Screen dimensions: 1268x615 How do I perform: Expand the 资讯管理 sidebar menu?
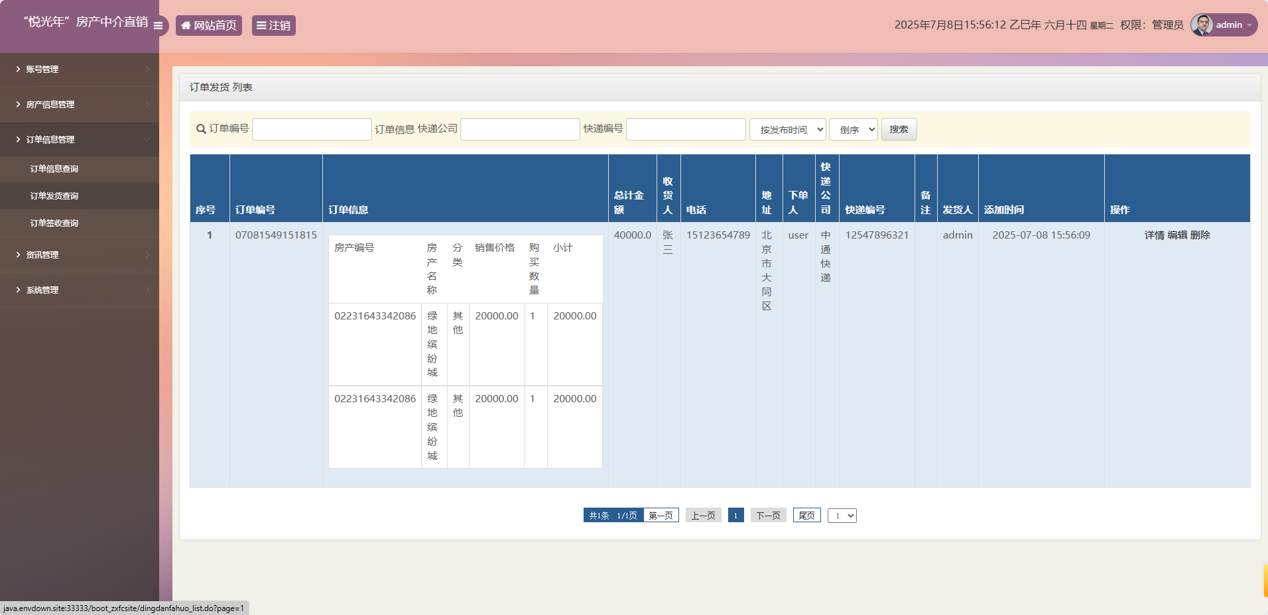pyautogui.click(x=80, y=254)
